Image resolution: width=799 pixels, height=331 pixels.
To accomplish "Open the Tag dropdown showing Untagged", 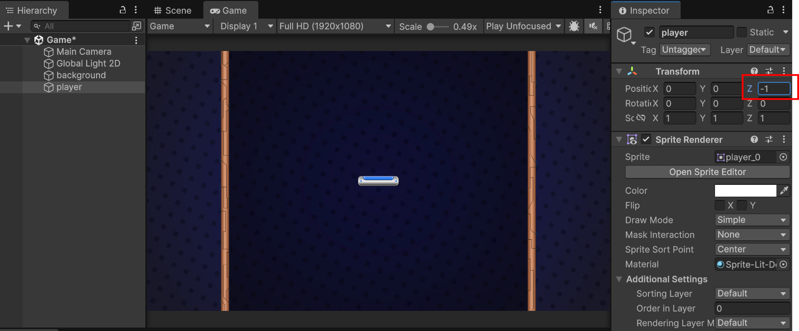I will click(684, 50).
